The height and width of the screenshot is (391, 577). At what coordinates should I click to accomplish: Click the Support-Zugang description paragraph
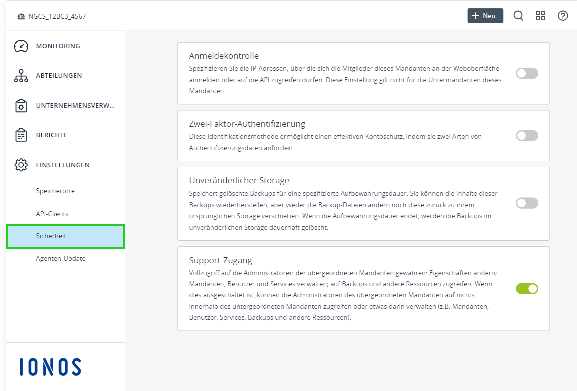coord(343,295)
